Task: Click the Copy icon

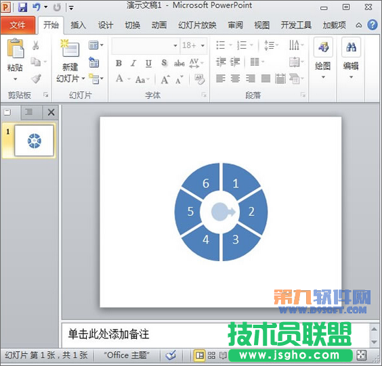Action: [36, 62]
